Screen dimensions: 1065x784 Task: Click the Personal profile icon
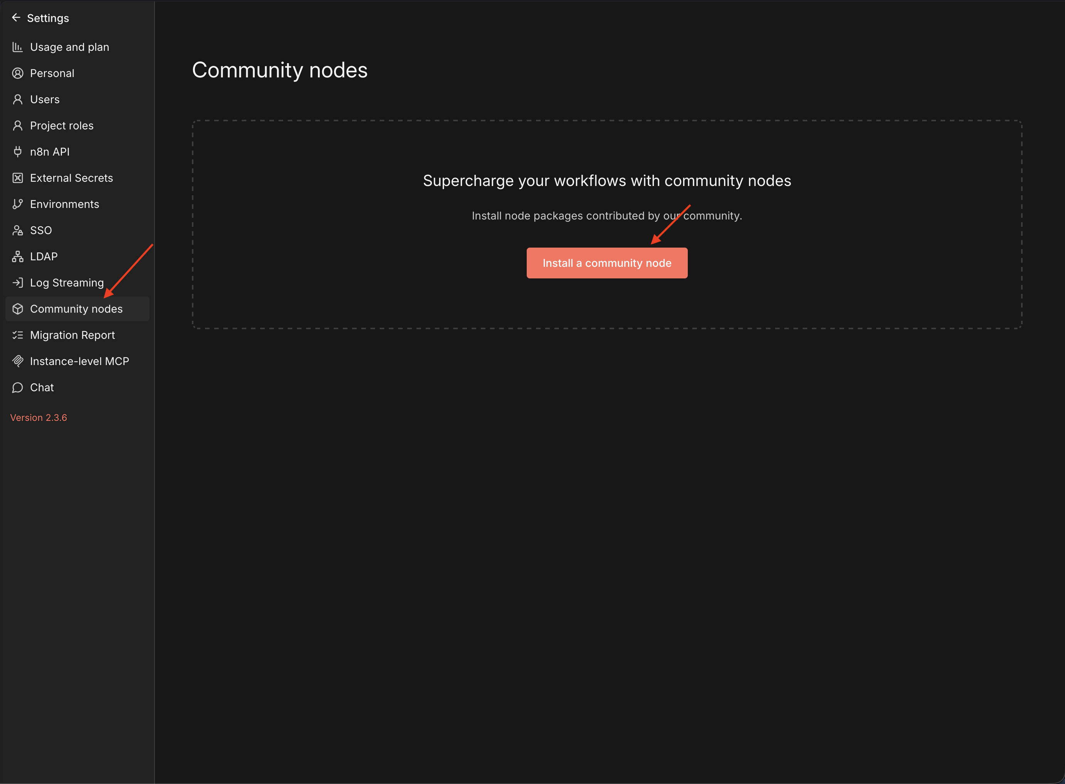[18, 73]
